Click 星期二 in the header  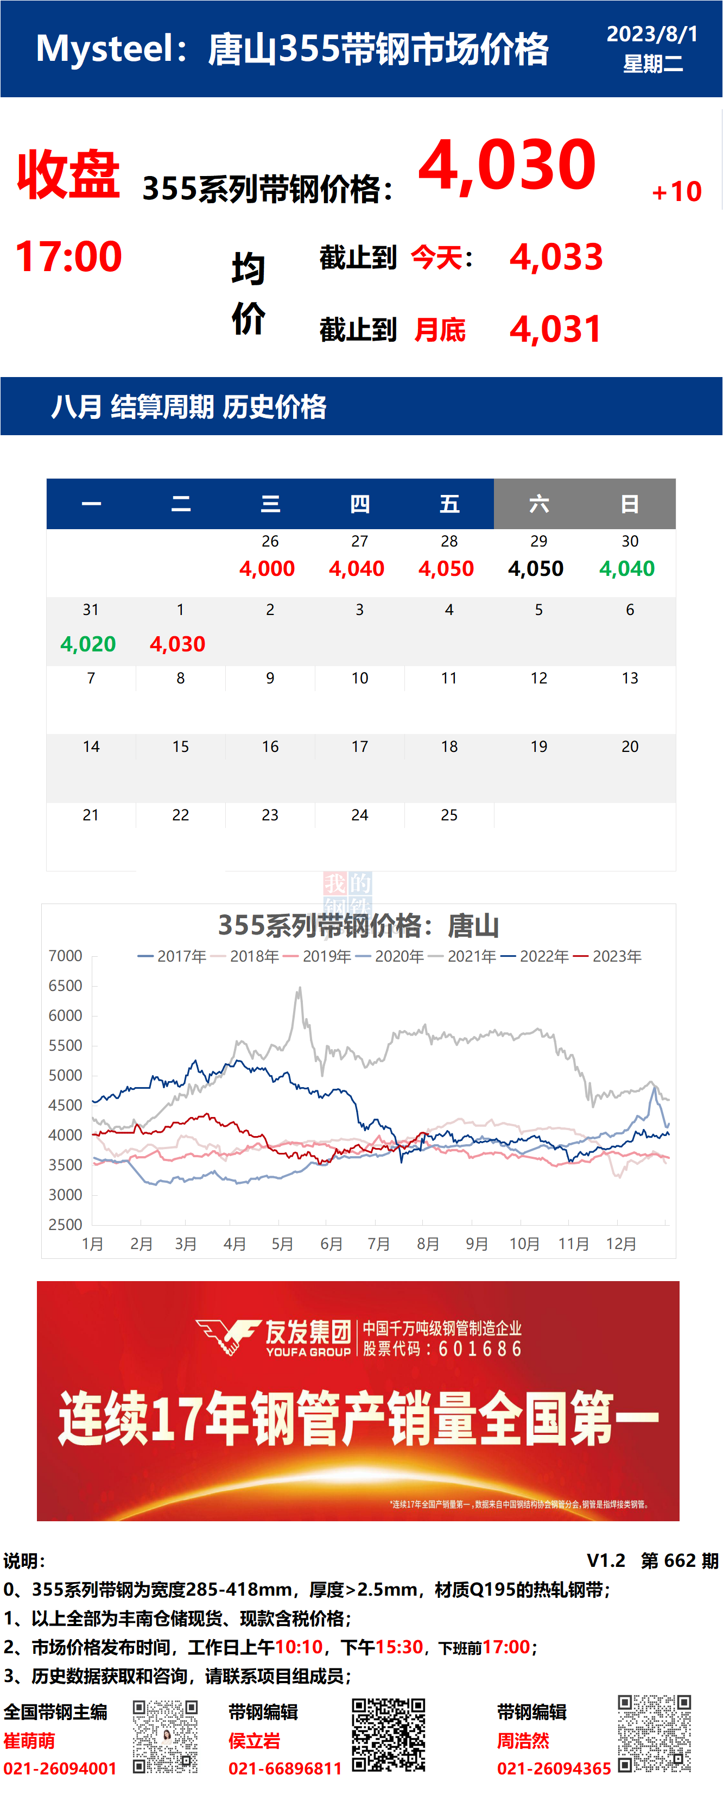coord(654,64)
